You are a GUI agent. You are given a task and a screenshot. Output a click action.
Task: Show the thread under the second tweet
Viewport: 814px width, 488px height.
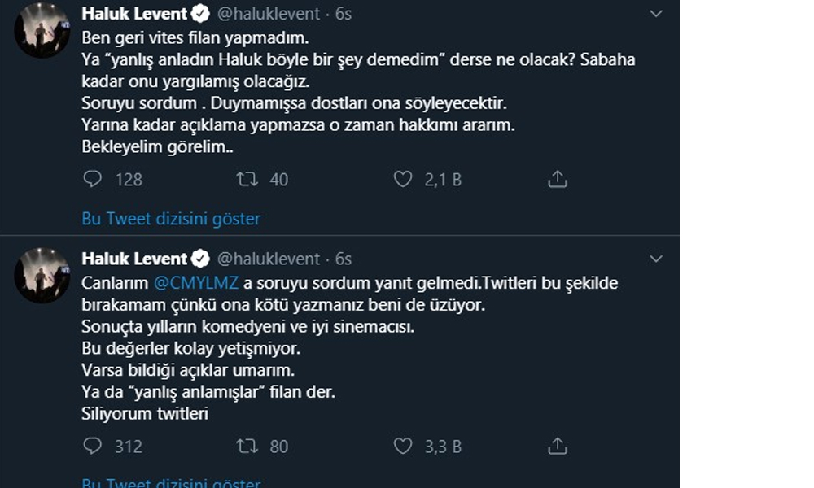coord(171,483)
